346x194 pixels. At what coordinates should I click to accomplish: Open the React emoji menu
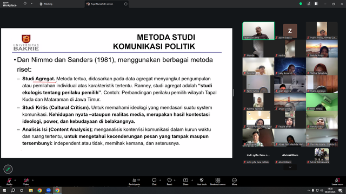(x=169, y=182)
